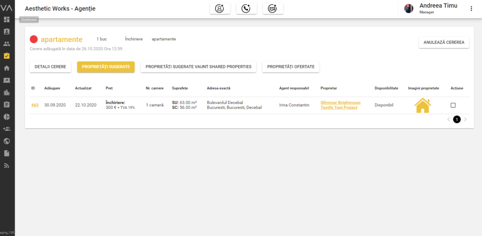Open the RSS feed sidebar icon

pyautogui.click(x=7, y=165)
